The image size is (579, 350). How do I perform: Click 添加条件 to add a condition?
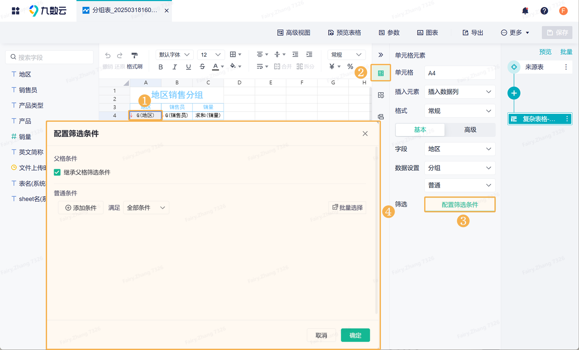pyautogui.click(x=81, y=208)
